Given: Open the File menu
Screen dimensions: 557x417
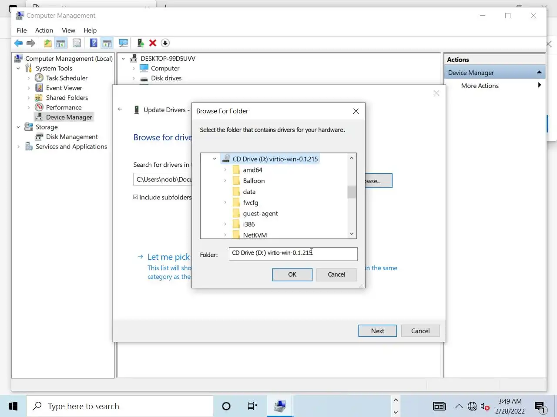Looking at the screenshot, I should click(x=22, y=30).
